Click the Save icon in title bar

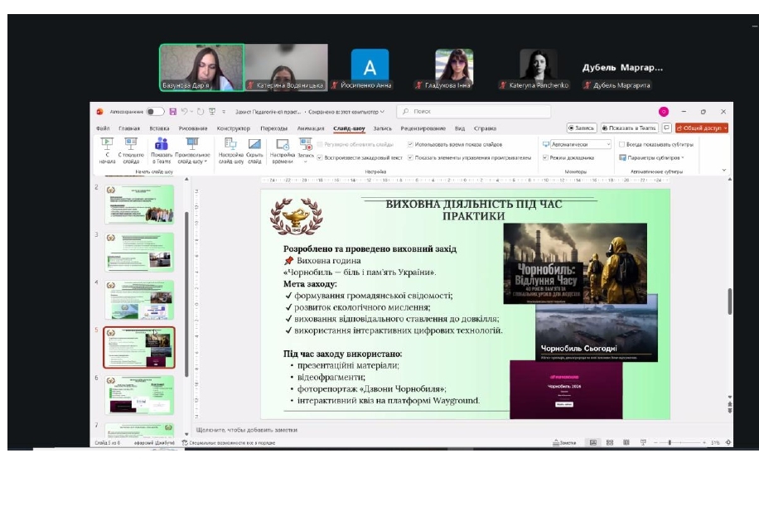pos(173,111)
